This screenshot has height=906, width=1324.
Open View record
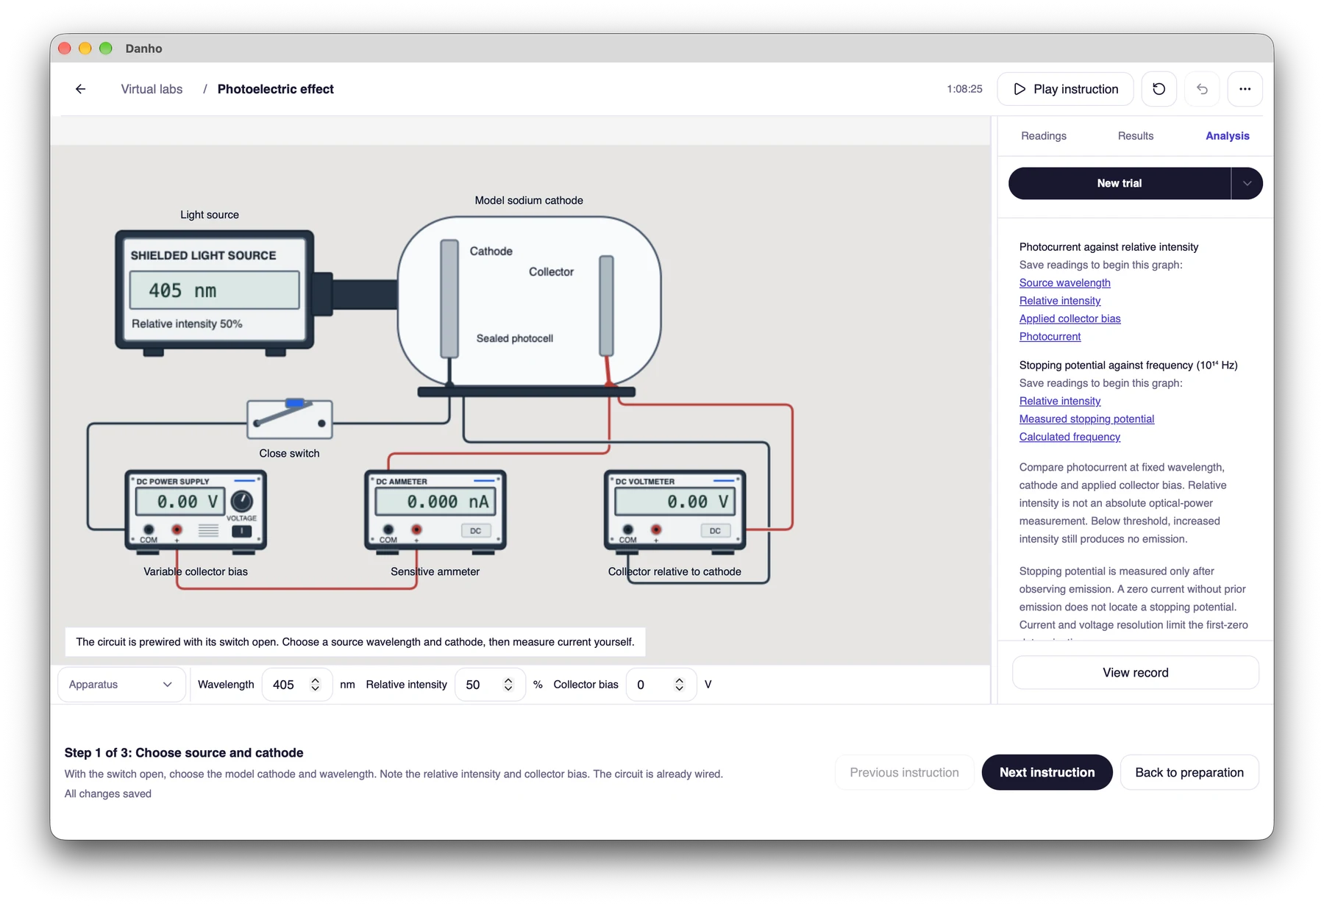[x=1136, y=673]
